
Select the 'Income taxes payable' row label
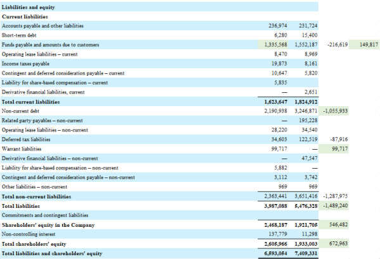[25, 63]
